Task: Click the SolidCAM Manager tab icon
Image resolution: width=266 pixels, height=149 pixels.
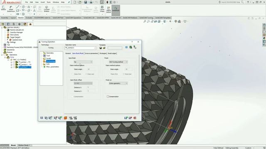Action: pos(30,24)
